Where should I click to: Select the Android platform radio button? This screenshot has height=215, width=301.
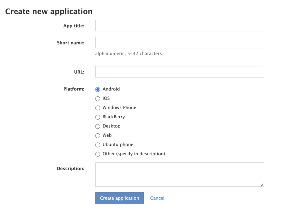point(98,89)
